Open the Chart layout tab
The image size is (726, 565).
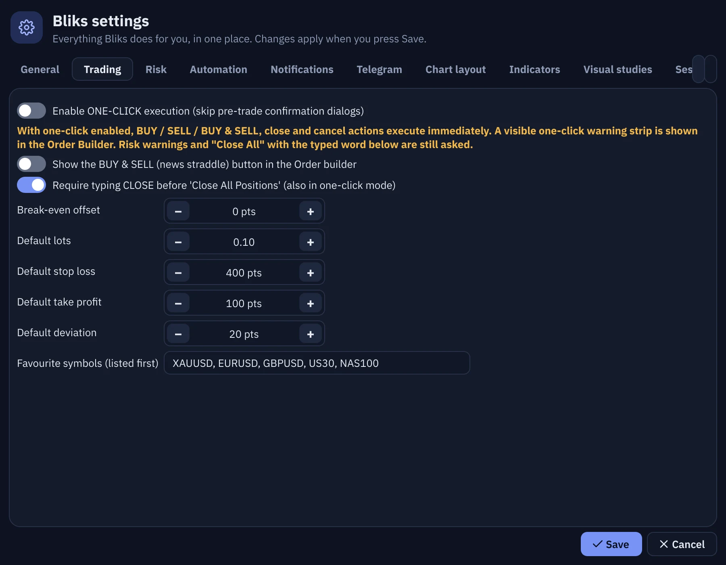pyautogui.click(x=456, y=69)
